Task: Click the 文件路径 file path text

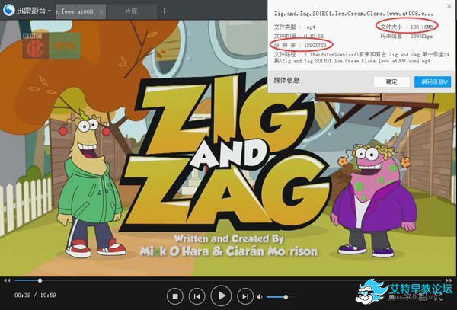Action: tap(362, 58)
